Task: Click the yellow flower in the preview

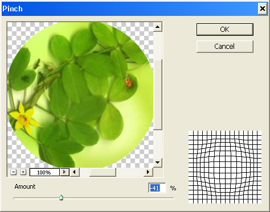Action: pyautogui.click(x=24, y=118)
